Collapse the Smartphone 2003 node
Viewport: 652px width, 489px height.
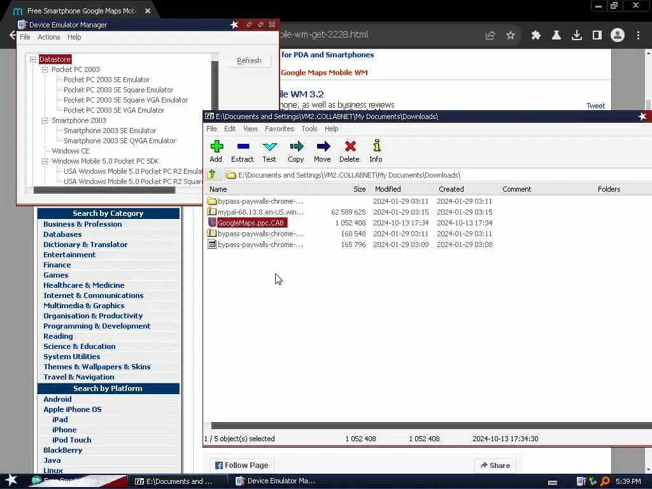pos(45,120)
